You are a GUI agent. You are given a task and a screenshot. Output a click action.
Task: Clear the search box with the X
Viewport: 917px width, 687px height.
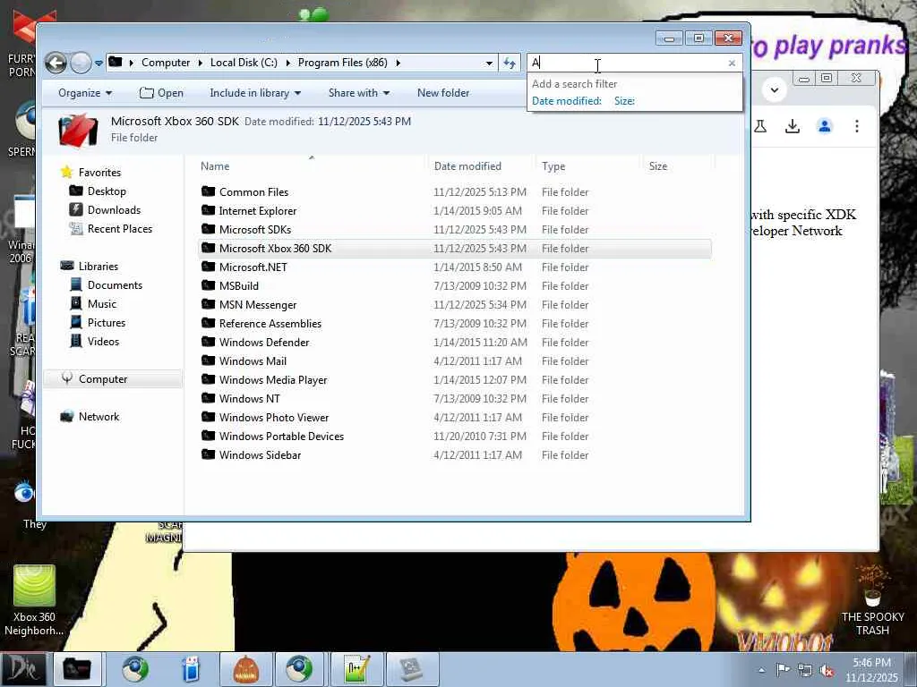coord(732,64)
